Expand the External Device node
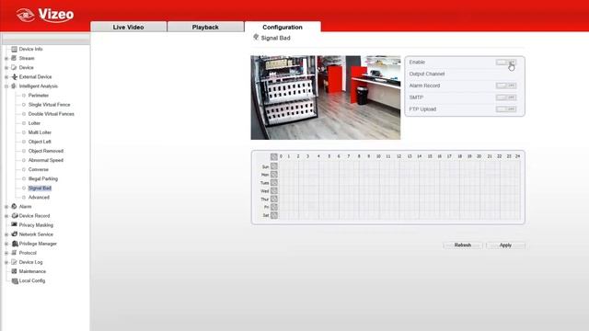589x331 pixels. 6,77
